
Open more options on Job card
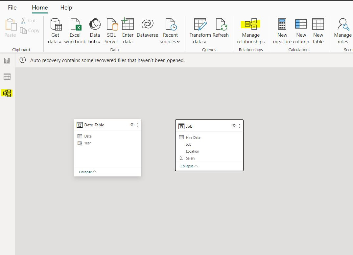[x=239, y=126]
